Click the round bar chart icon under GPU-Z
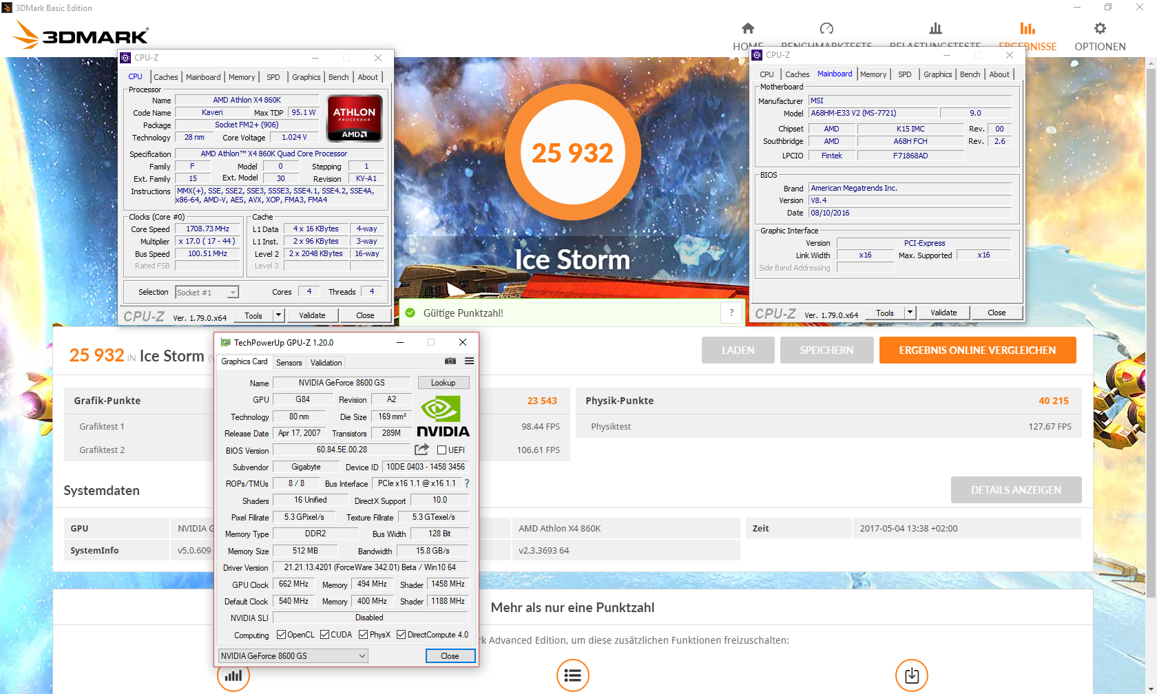 click(x=233, y=676)
